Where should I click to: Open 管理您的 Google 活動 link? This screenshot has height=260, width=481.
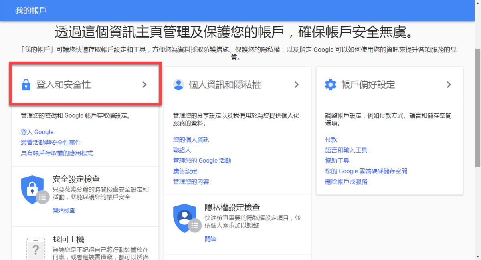[202, 161]
